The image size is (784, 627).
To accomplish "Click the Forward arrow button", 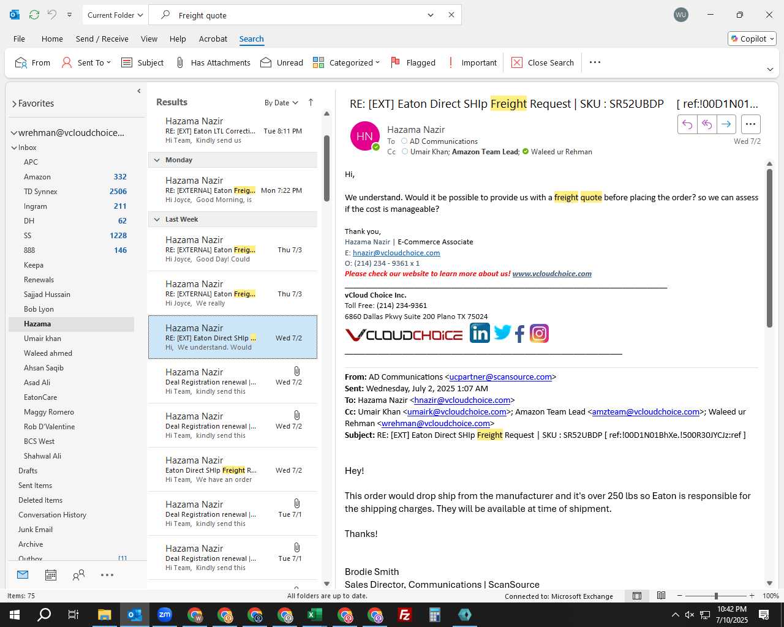I will pos(726,124).
